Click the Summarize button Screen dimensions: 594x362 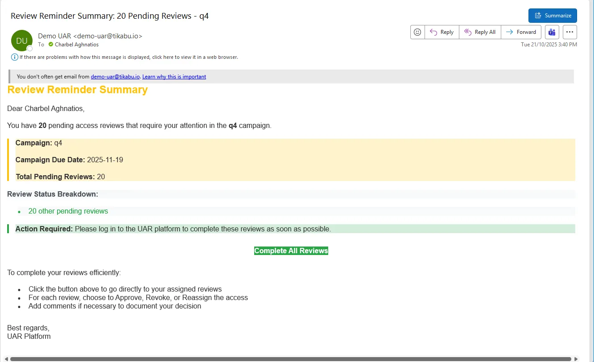click(553, 16)
